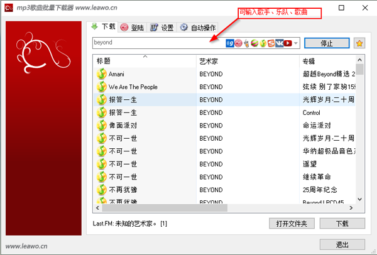Select the VK source icon
The height and width of the screenshot is (255, 377).
click(280, 43)
